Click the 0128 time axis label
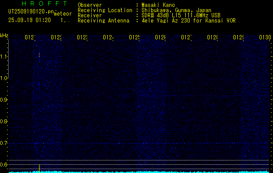 coord(212,37)
